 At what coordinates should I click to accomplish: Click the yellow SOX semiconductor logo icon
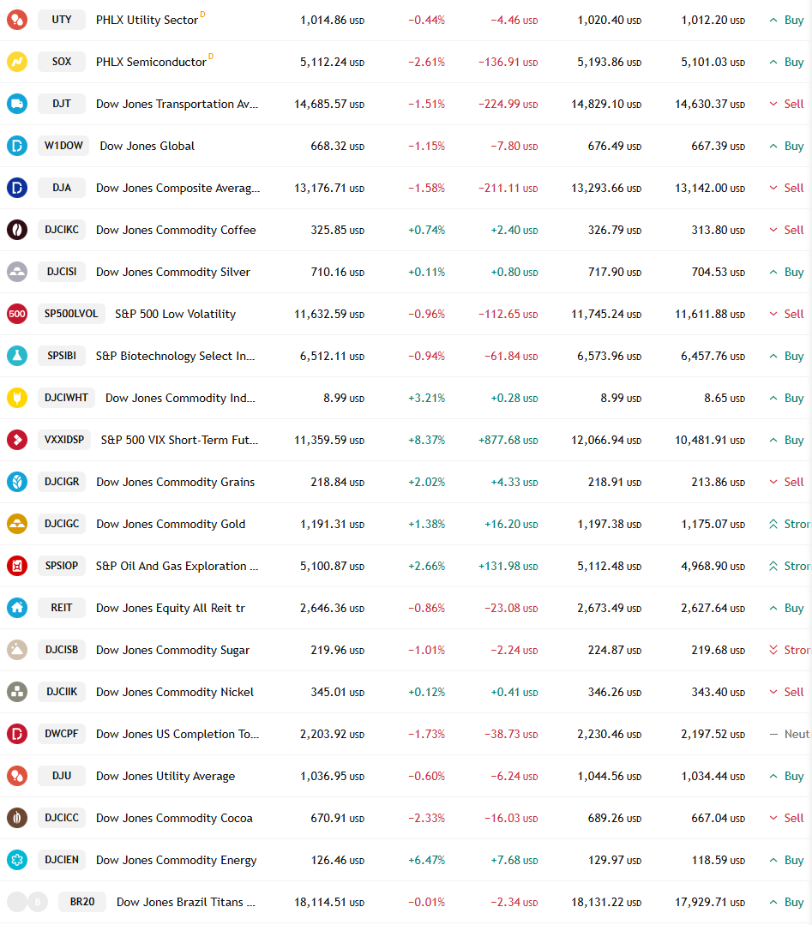[x=17, y=62]
